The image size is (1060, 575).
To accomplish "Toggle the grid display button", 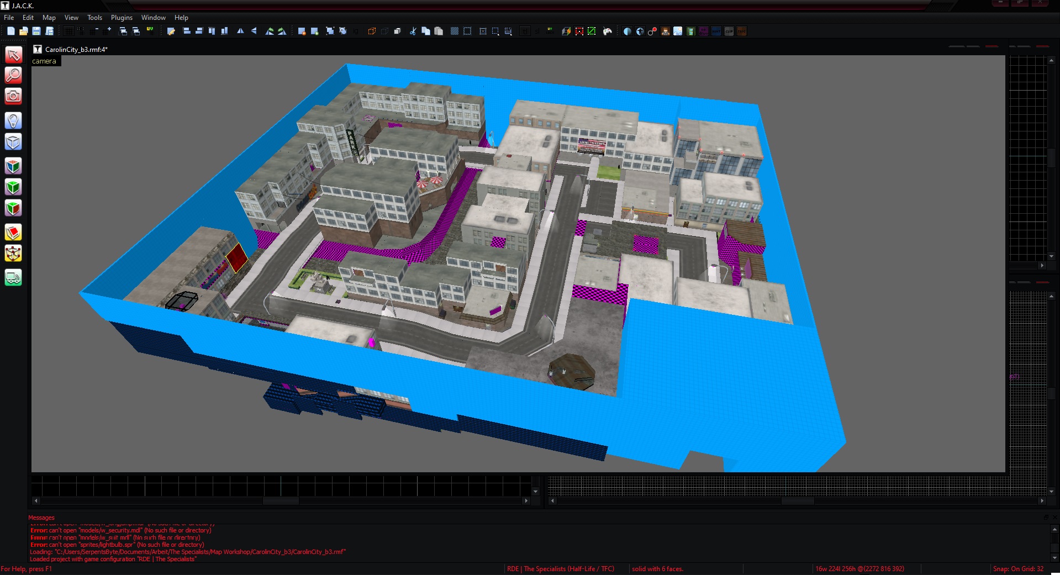I will coord(68,31).
